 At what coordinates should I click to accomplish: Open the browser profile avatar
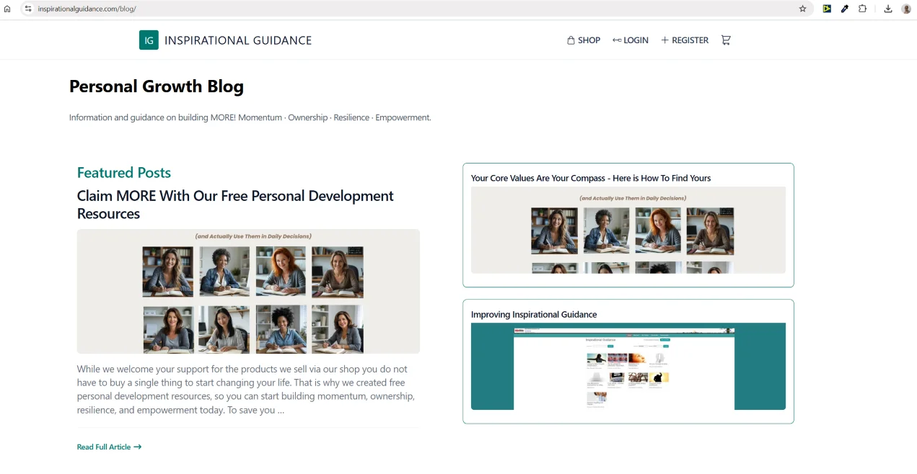tap(906, 9)
